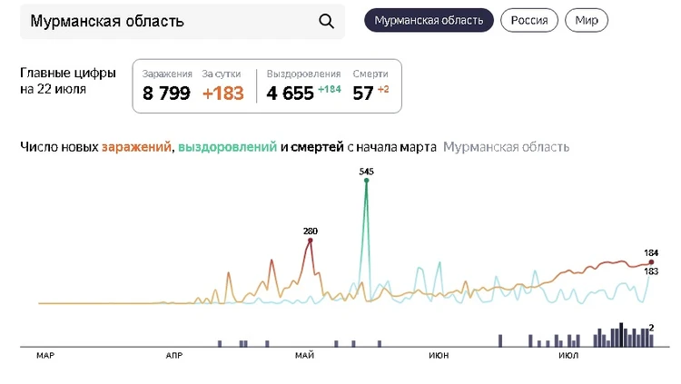
Task: Switch to the Россия tab
Action: (x=528, y=21)
